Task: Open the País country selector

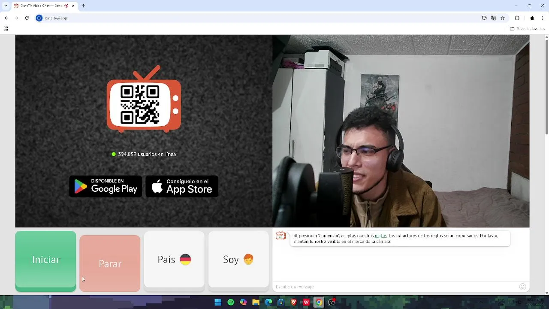Action: [x=174, y=259]
